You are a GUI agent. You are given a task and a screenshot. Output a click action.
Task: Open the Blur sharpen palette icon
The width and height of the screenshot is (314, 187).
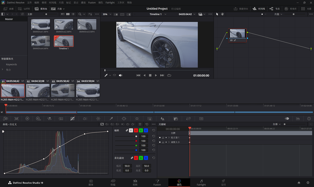[162, 119]
